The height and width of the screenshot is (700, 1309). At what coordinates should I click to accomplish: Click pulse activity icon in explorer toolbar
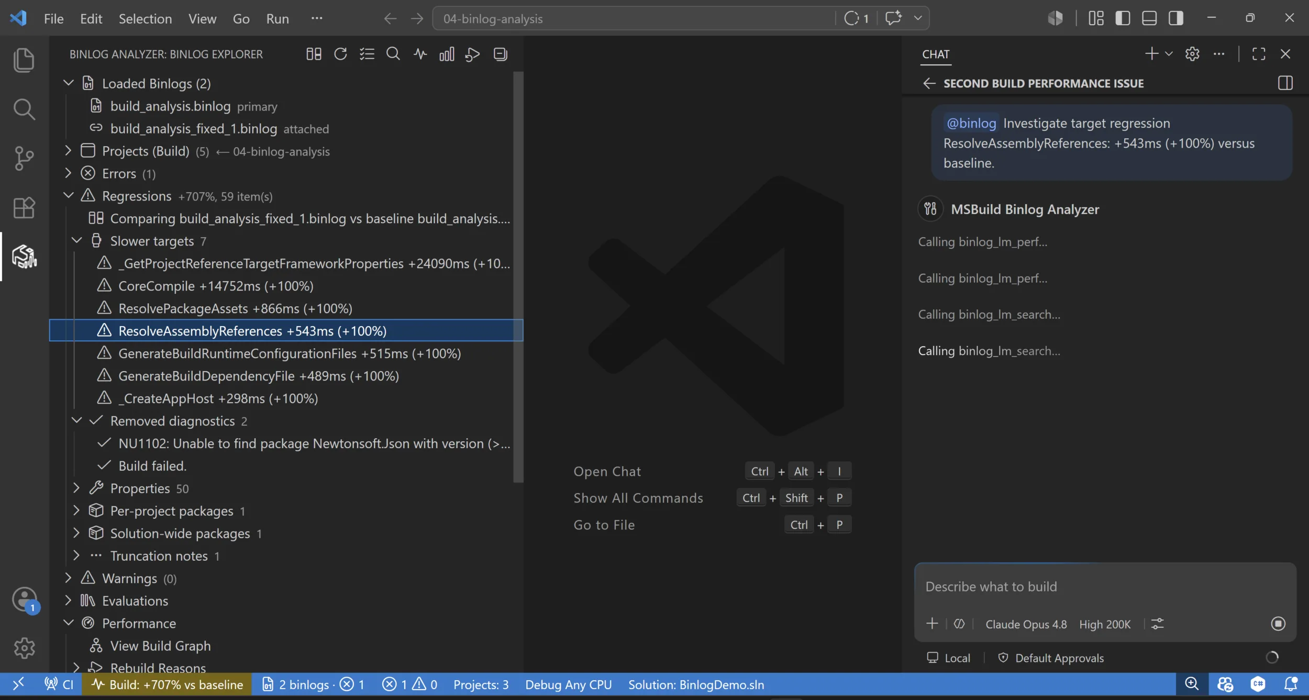pos(420,54)
